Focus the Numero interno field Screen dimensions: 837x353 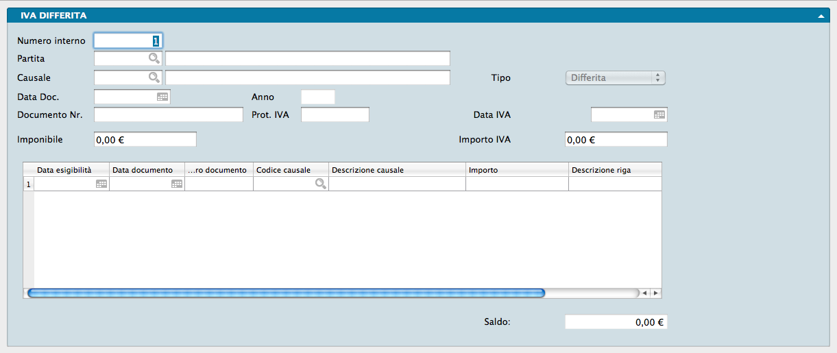128,41
